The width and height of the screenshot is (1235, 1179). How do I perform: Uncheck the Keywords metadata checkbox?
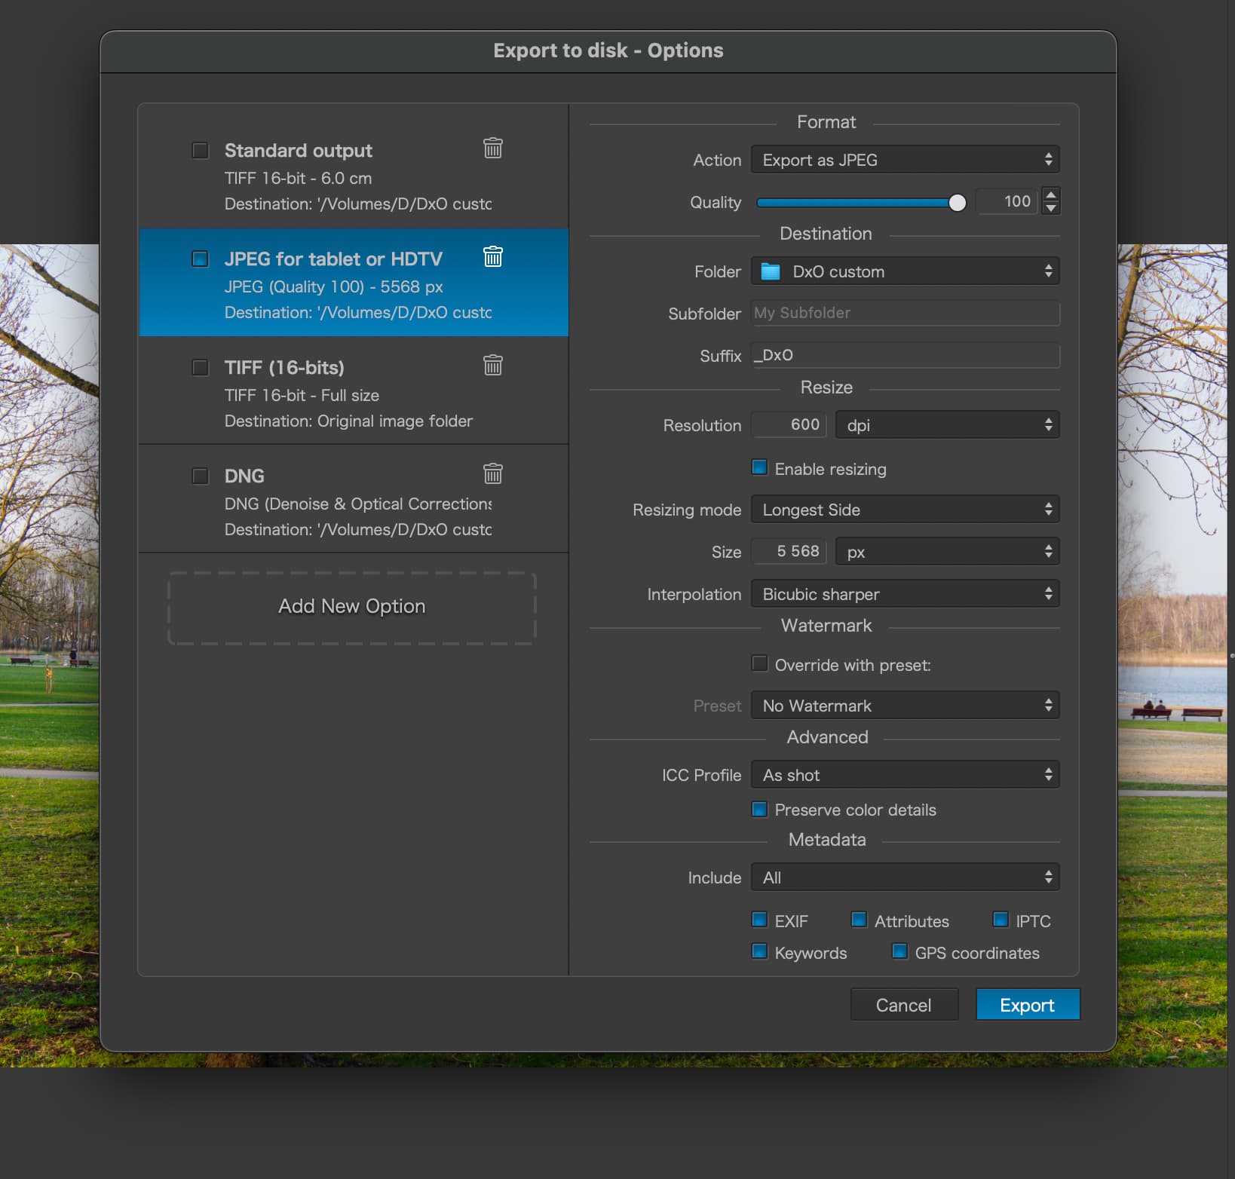[759, 951]
